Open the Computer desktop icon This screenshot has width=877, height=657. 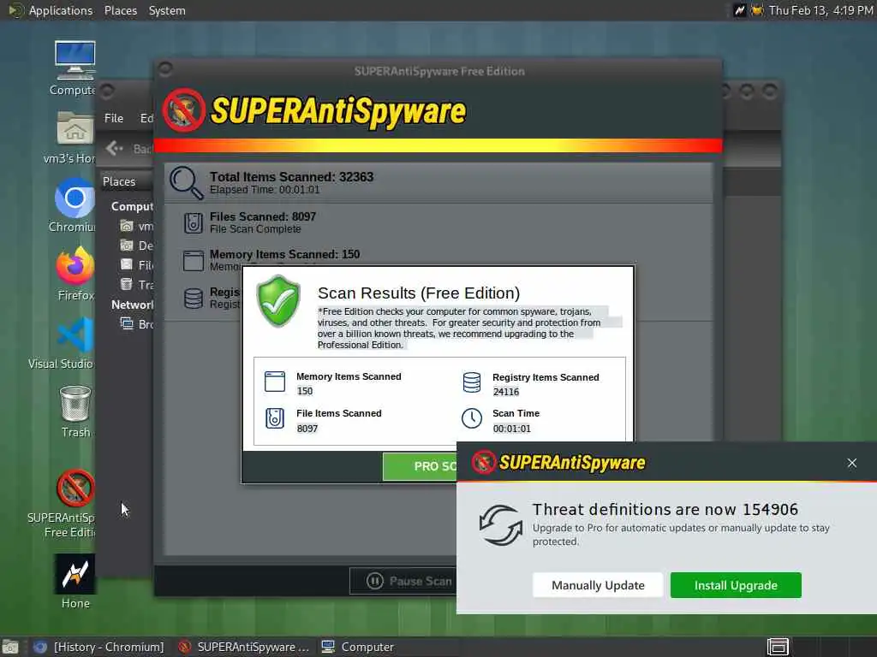coord(75,68)
